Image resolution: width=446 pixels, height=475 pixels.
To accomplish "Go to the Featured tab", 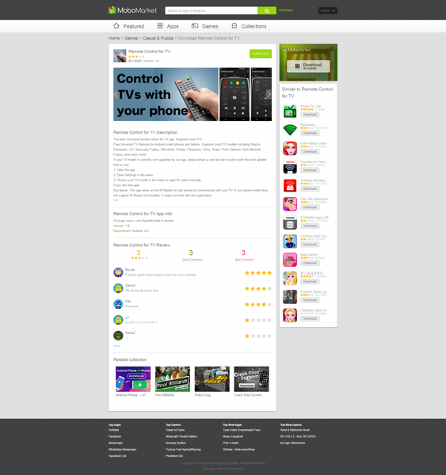I will click(128, 26).
